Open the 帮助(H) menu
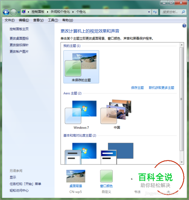This screenshot has width=189, height=200. coord(68,20)
